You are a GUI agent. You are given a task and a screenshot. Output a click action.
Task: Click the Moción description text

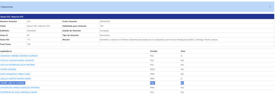(x=159, y=40)
